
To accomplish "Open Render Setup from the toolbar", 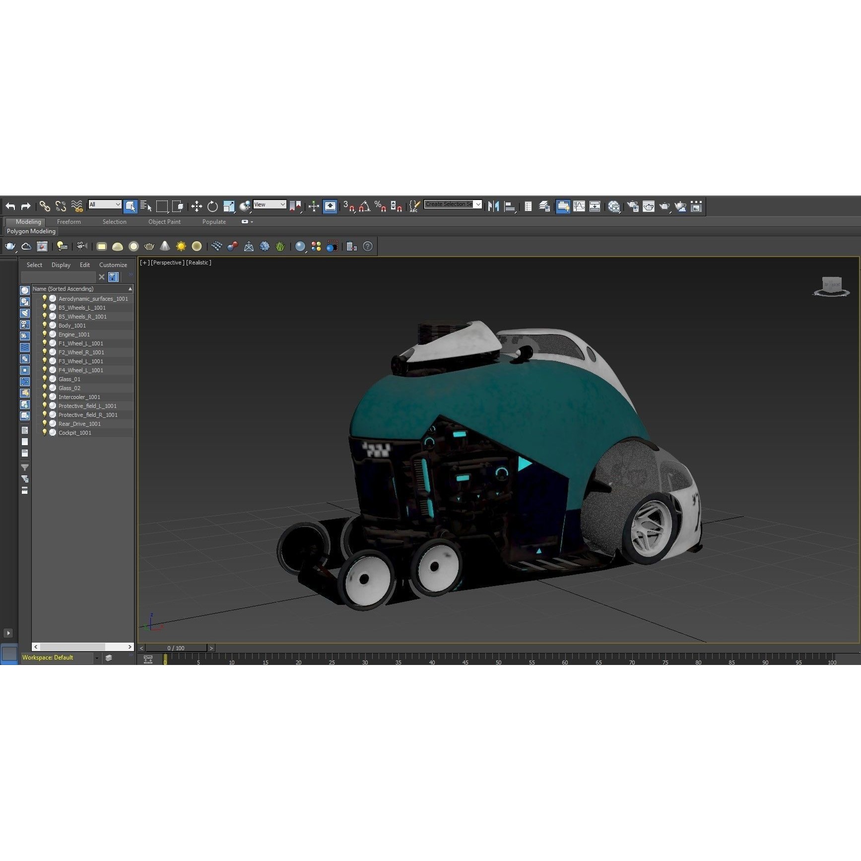I will pyautogui.click(x=633, y=206).
